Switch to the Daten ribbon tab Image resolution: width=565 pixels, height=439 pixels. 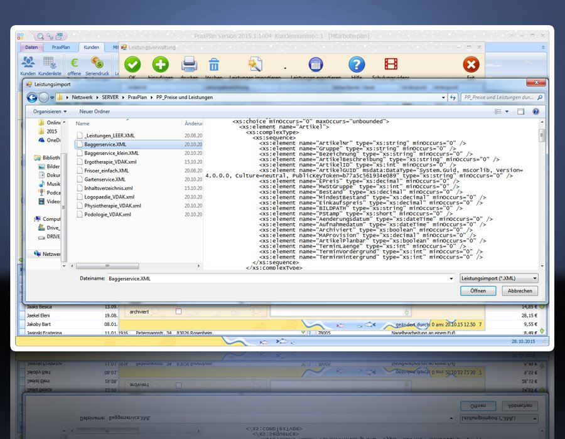point(31,47)
